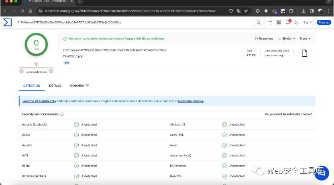Click the browser reload button
The image size is (334, 185).
pyautogui.click(x=22, y=11)
